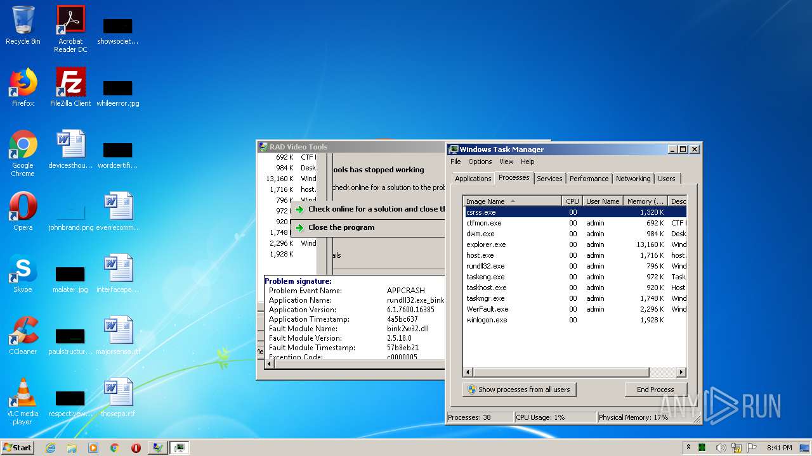The height and width of the screenshot is (456, 812).
Task: Click Show processes from all users
Action: [x=519, y=389]
